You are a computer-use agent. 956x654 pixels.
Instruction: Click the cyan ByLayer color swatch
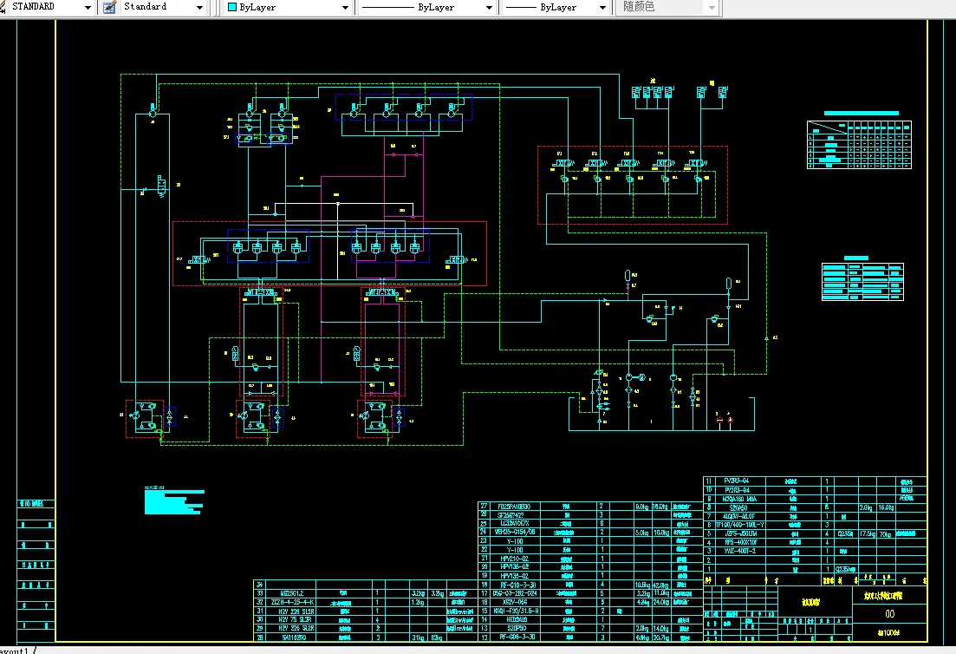(231, 7)
